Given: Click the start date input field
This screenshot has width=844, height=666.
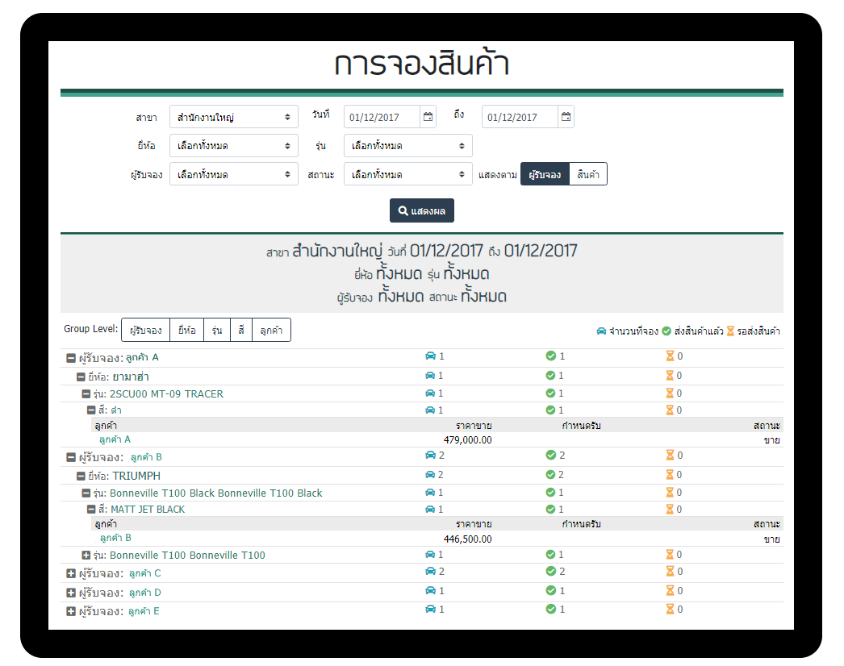Looking at the screenshot, I should [x=382, y=117].
